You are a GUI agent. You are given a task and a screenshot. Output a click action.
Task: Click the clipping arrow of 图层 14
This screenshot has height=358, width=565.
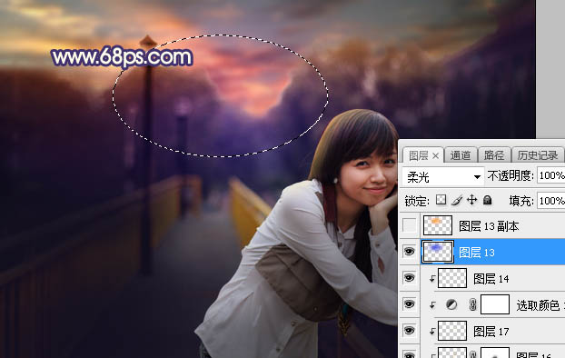(432, 278)
